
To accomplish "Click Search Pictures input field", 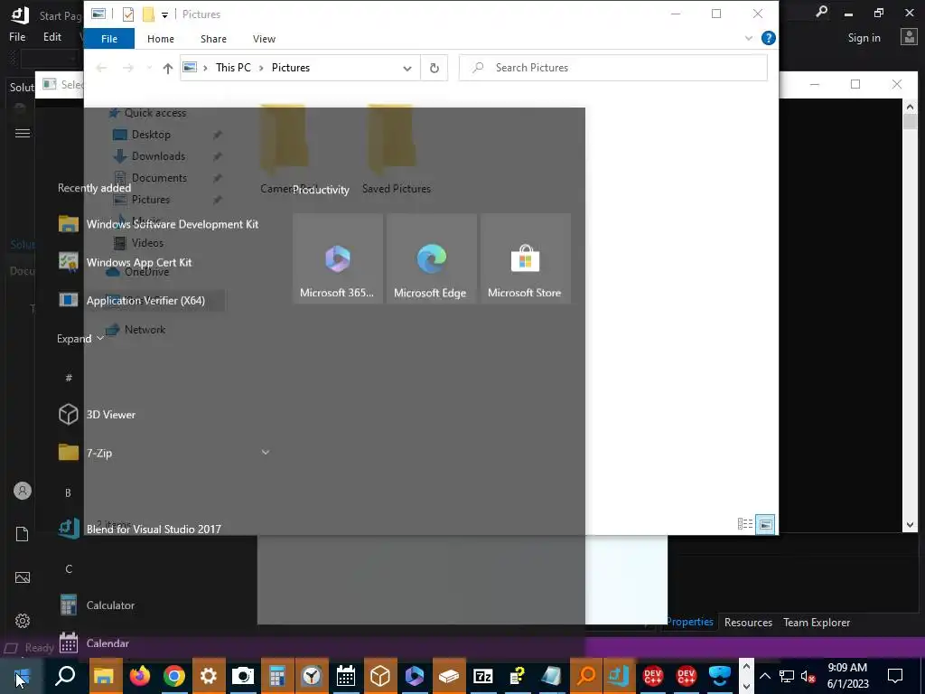I will [613, 68].
